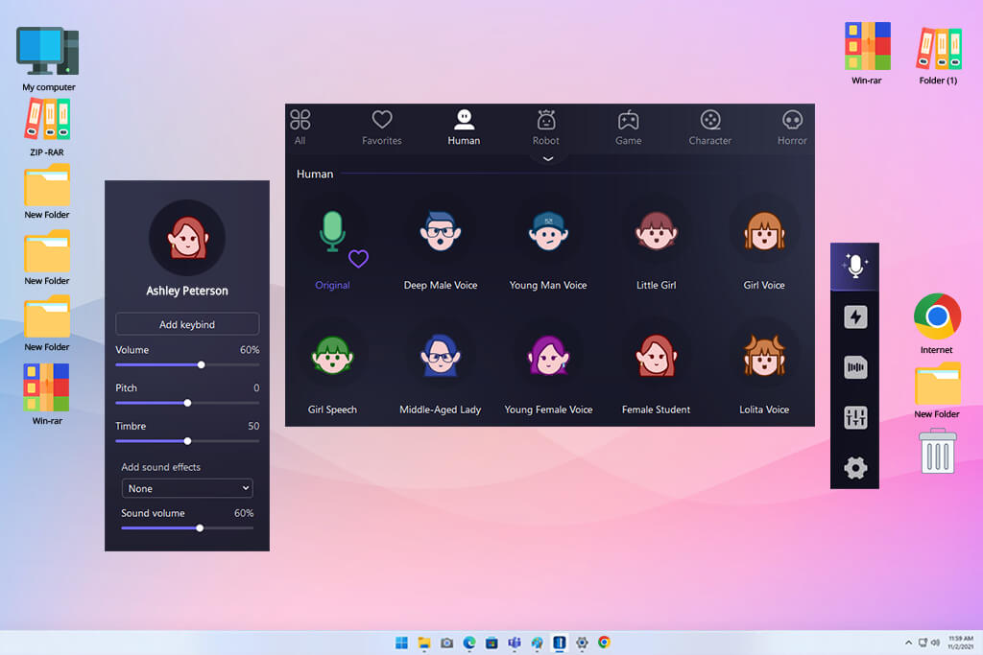This screenshot has width=983, height=655.
Task: Click the Add keybind button
Action: tap(187, 324)
